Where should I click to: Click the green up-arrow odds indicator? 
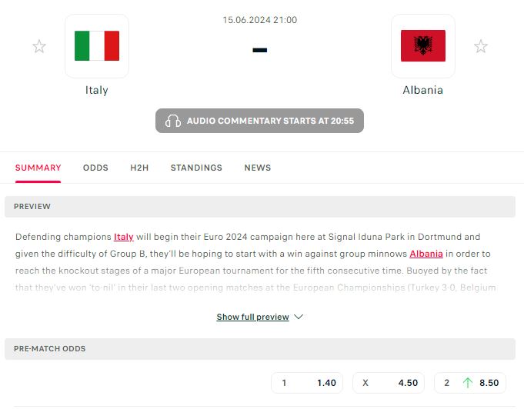coord(467,383)
